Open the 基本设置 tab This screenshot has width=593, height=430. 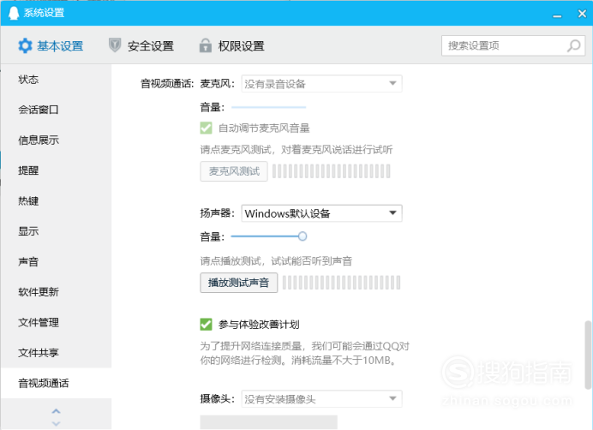[x=51, y=45]
